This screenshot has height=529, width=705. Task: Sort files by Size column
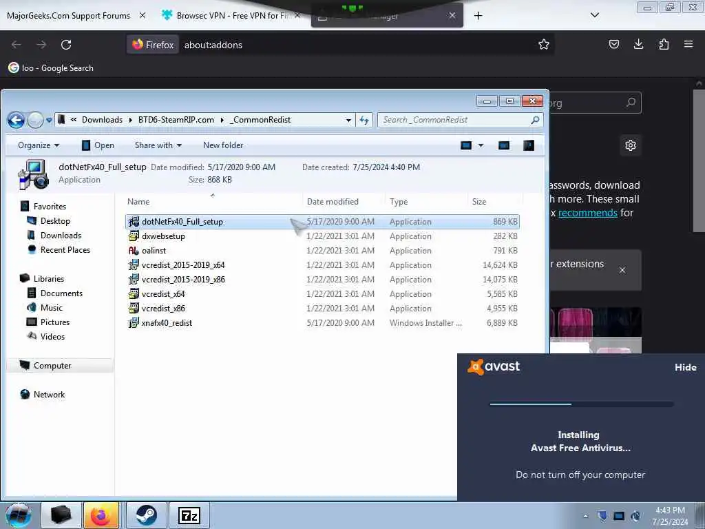[479, 202]
